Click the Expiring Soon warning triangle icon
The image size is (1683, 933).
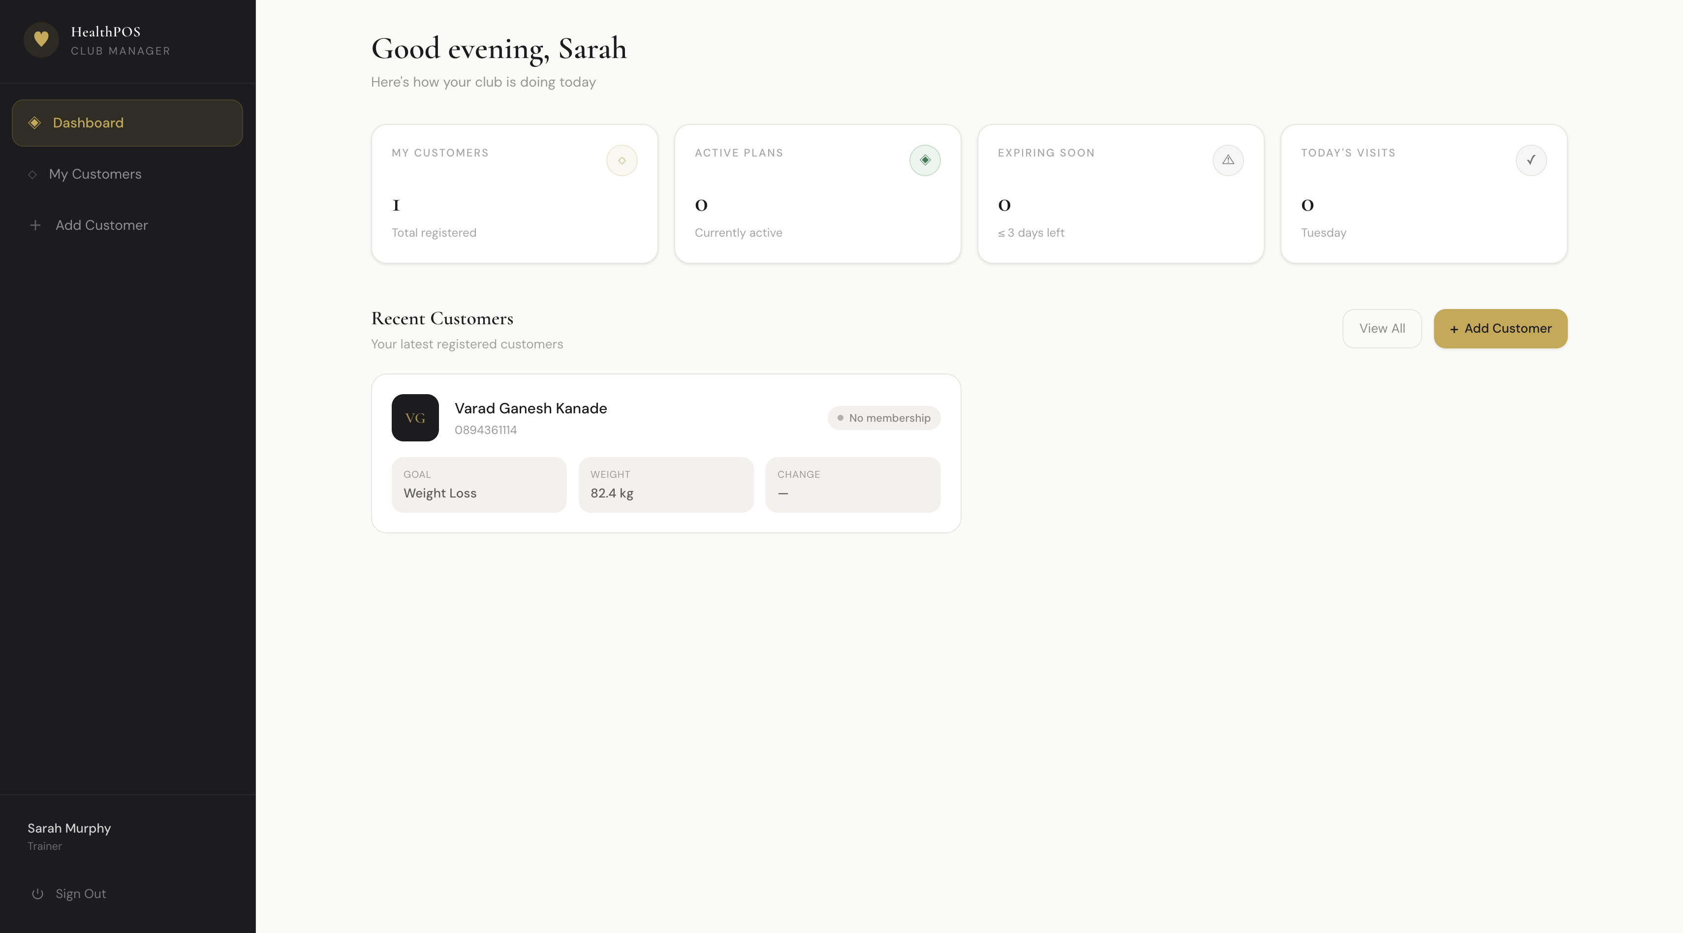(x=1228, y=160)
